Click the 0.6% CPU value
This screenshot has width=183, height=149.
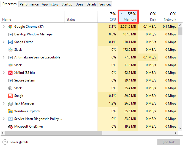coord(112,34)
